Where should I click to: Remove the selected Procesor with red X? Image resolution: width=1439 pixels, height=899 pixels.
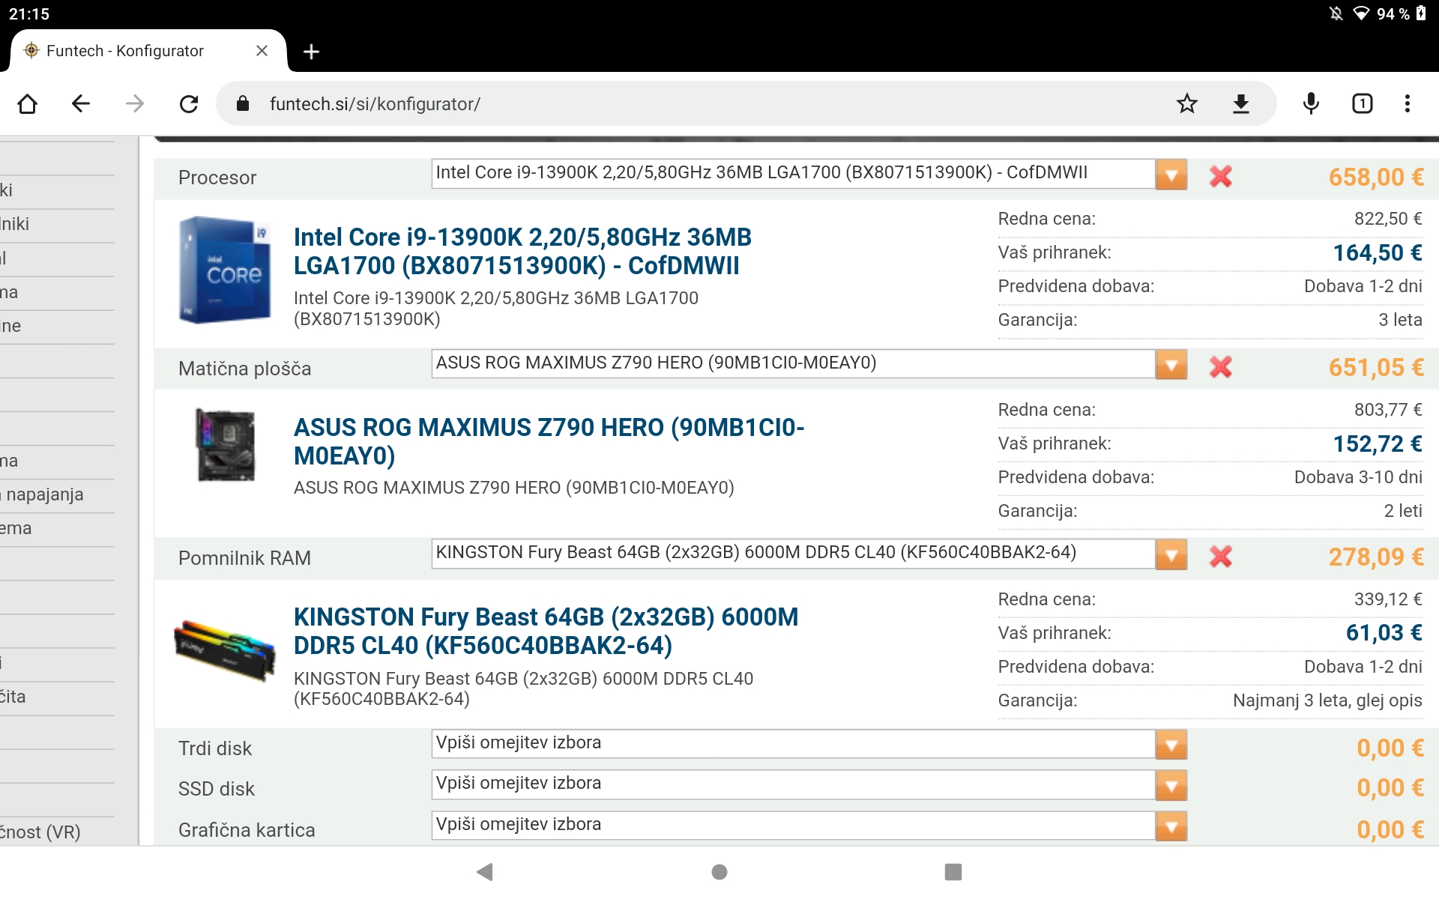pyautogui.click(x=1221, y=177)
